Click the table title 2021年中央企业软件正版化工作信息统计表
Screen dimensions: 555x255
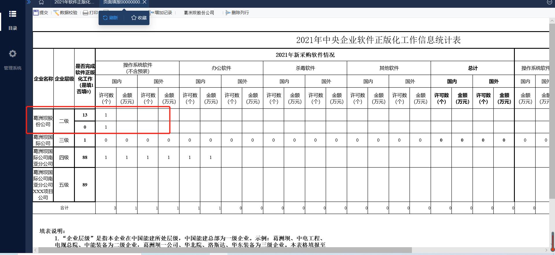[x=378, y=40]
